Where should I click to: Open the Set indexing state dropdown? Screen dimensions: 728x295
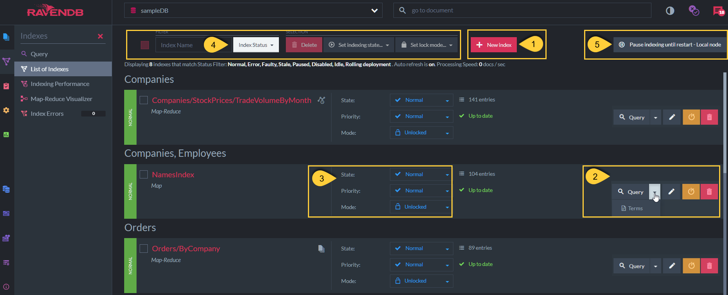[359, 45]
